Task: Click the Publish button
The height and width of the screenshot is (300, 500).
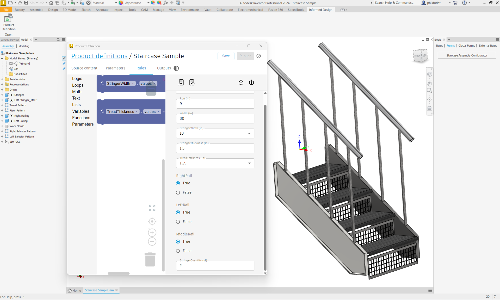Action: tap(245, 56)
